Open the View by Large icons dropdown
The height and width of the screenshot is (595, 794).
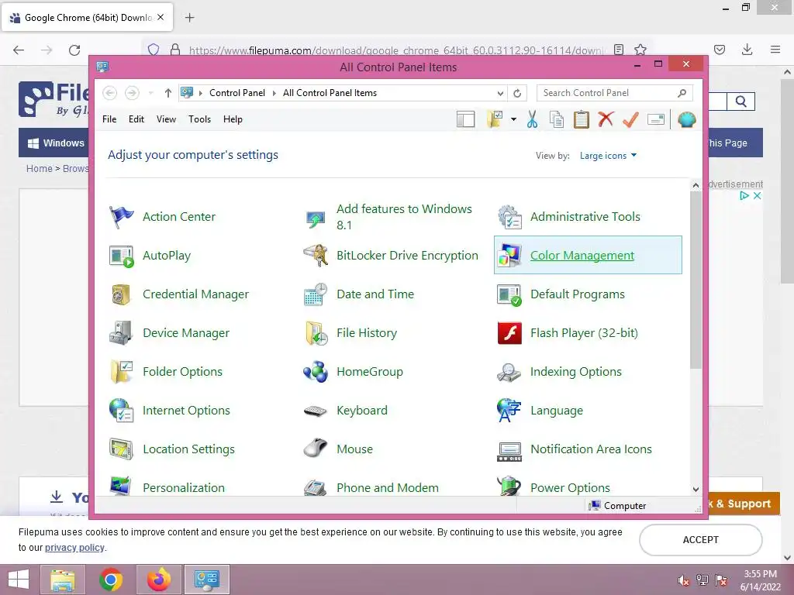coord(608,156)
